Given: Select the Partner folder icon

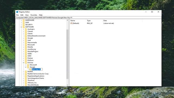Looking at the screenshot, I should 26,58.
